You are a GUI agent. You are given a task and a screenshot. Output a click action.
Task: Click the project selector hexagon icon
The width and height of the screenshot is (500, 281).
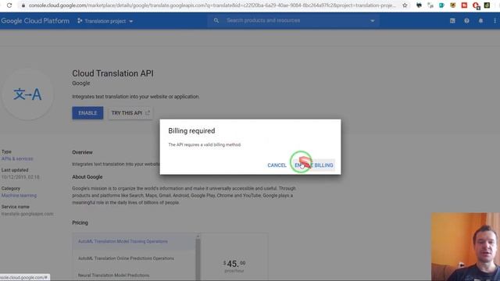point(80,21)
